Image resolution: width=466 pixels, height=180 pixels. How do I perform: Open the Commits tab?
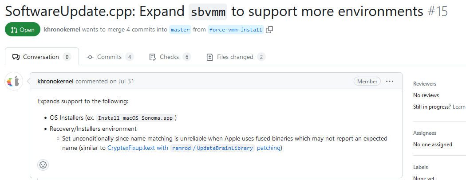click(x=110, y=57)
